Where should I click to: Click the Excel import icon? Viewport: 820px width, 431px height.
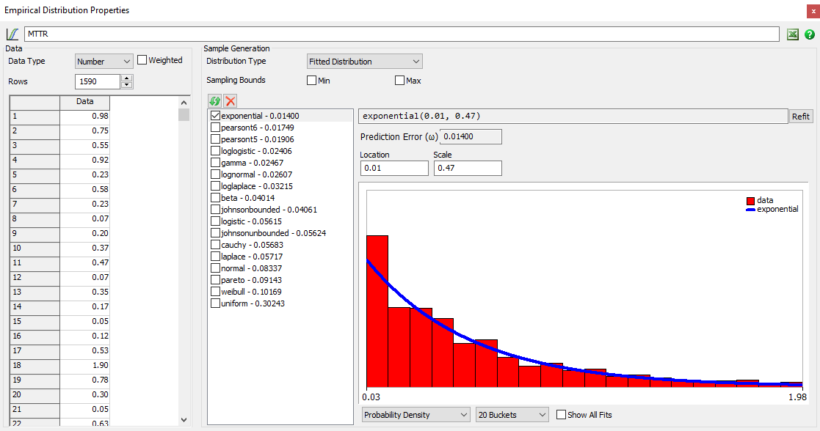pos(793,34)
